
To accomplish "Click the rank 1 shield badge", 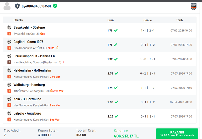I will point(17,6).
